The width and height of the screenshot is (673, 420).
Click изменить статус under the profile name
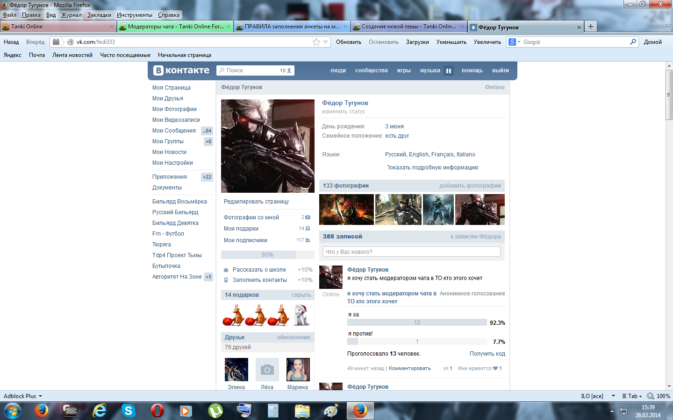(x=344, y=112)
